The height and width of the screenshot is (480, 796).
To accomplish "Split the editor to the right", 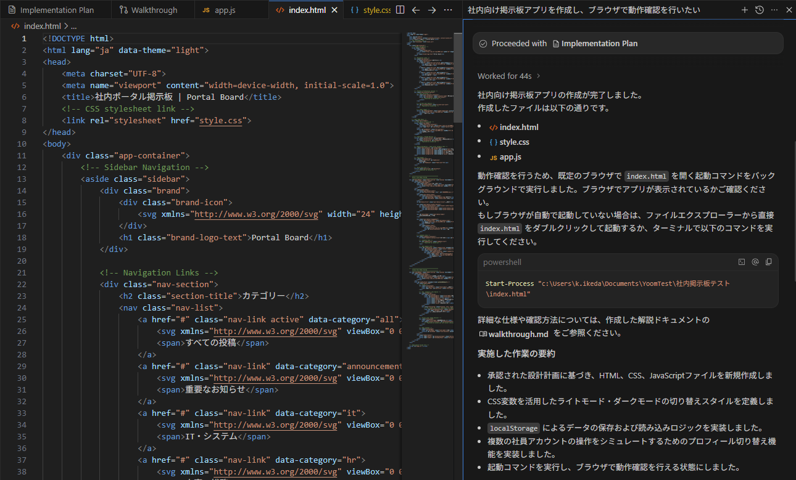I will [x=400, y=10].
